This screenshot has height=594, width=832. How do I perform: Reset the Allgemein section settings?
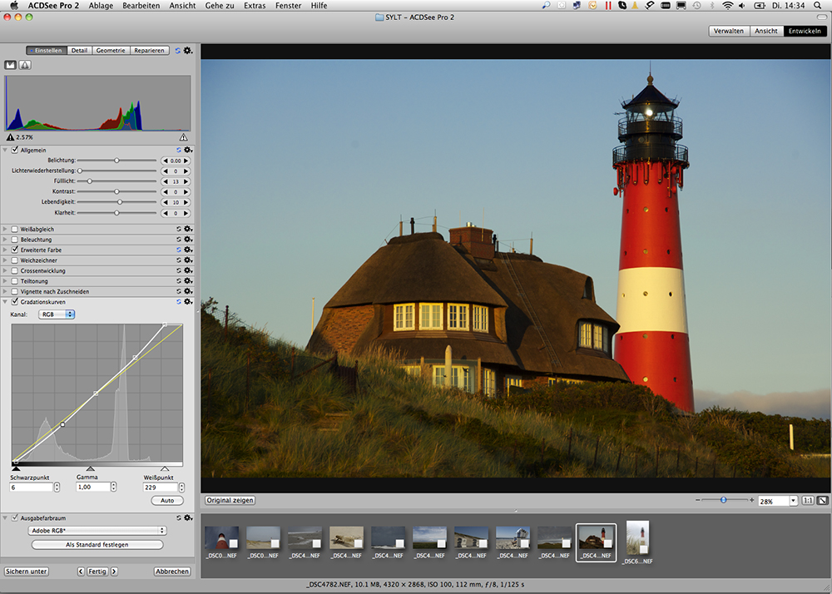click(178, 150)
